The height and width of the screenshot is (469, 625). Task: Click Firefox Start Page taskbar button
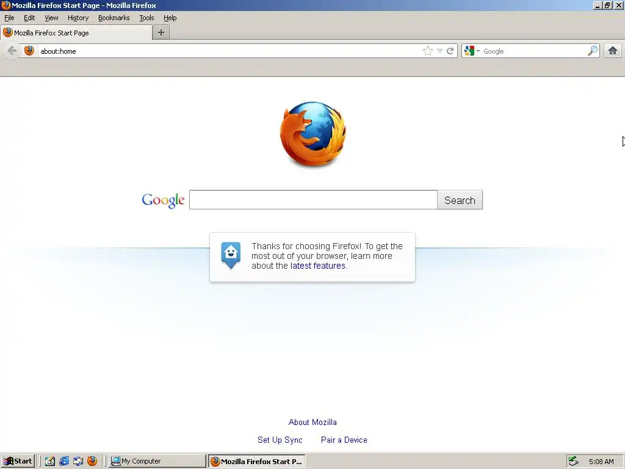click(257, 461)
